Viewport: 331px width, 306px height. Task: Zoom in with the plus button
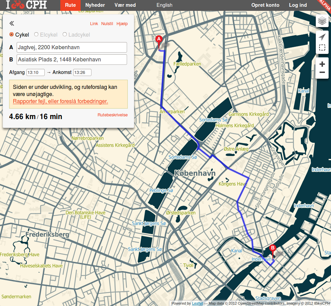point(322,64)
